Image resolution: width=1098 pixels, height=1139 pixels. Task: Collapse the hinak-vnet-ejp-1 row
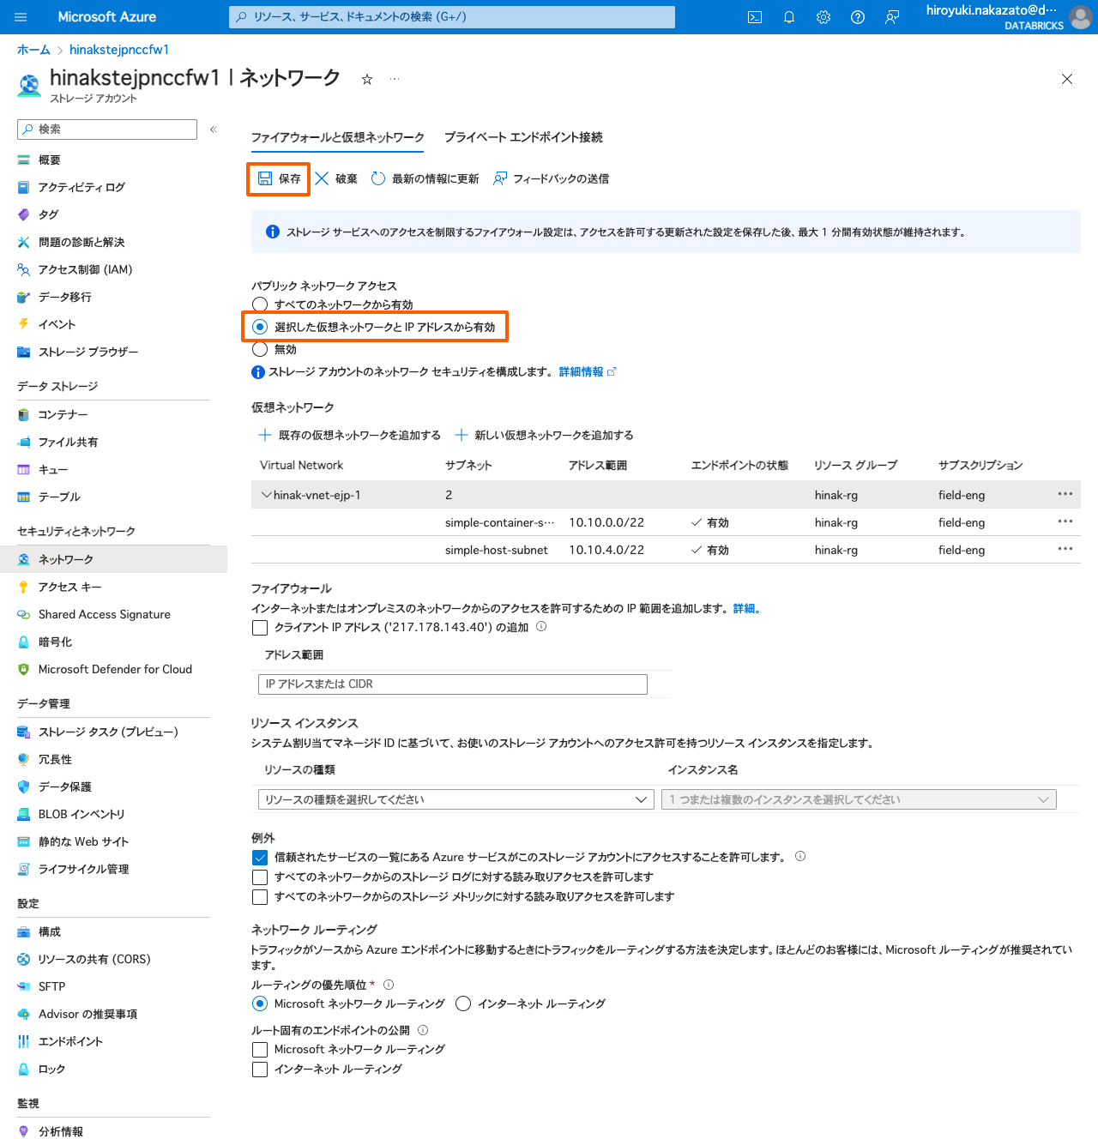click(x=267, y=495)
